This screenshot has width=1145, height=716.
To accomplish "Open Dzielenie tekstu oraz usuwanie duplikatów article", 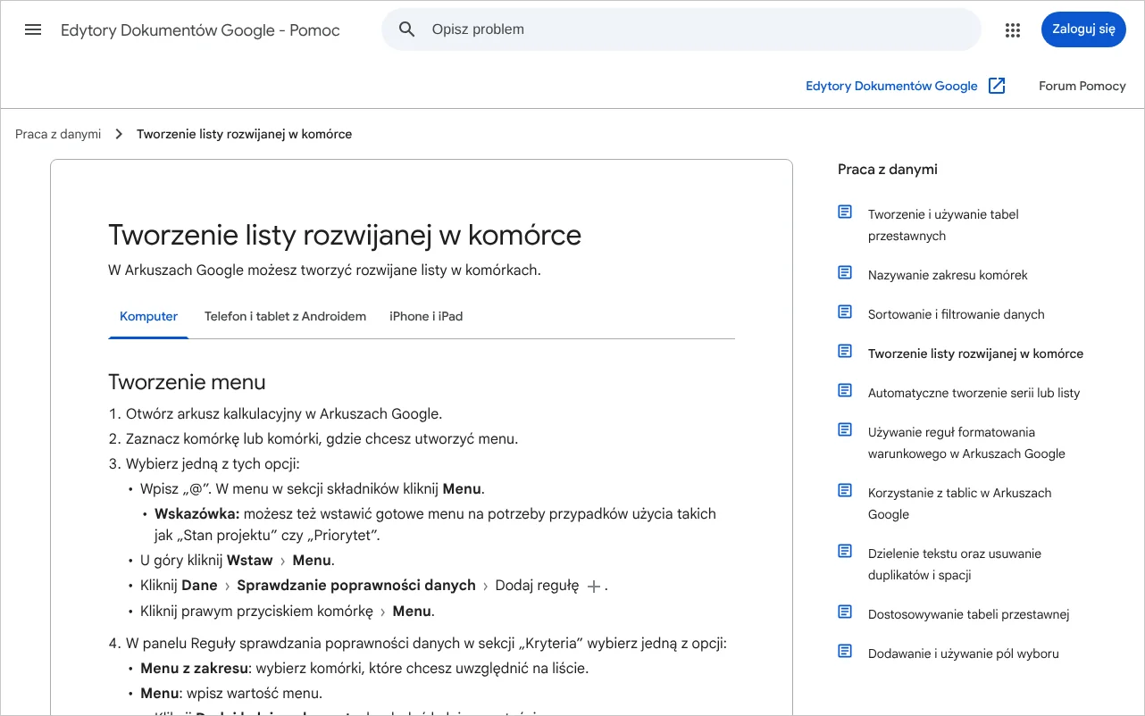I will point(954,564).
